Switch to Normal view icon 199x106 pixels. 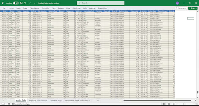(164, 104)
